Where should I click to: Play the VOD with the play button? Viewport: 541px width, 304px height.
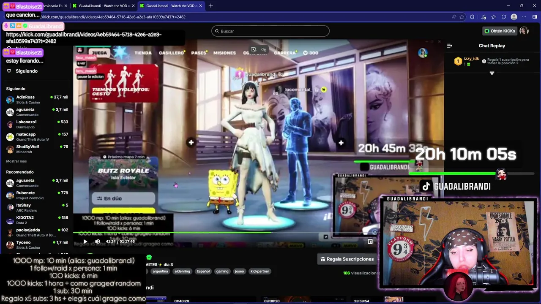pos(85,242)
